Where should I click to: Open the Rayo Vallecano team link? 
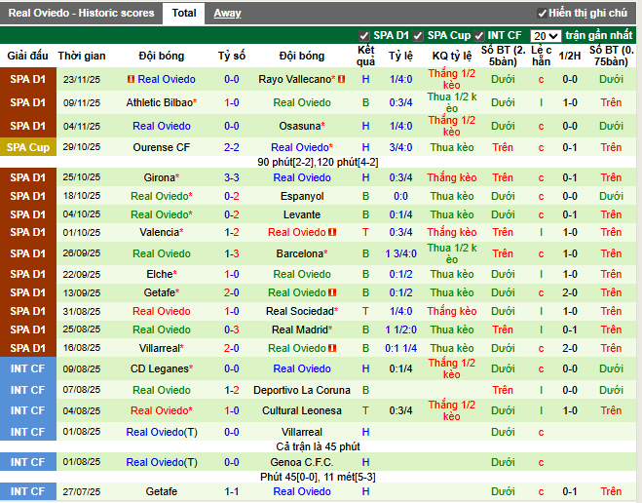tap(295, 79)
